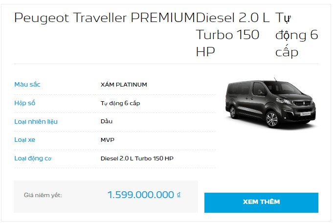Click the Diesel 2.0 L Turbo 150 HP engine value
This screenshot has width=335, height=224.
(137, 158)
